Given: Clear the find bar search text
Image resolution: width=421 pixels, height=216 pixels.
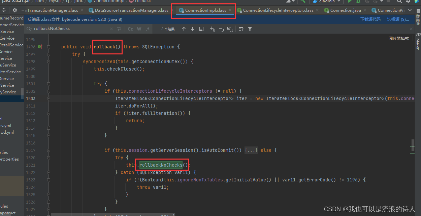Looking at the screenshot, I should click(111, 29).
